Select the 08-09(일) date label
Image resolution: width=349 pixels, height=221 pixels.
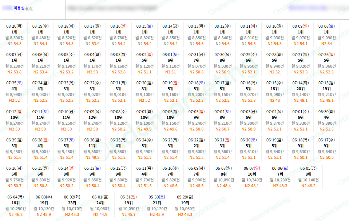pyautogui.click(x=301, y=26)
